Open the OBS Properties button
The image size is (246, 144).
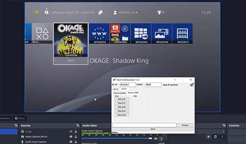coord(5,118)
